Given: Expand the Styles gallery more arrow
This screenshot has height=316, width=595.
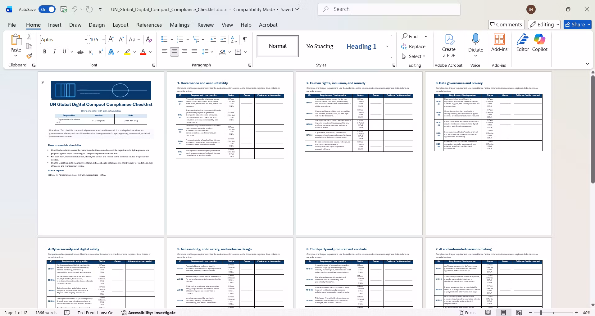Looking at the screenshot, I should [x=387, y=46].
